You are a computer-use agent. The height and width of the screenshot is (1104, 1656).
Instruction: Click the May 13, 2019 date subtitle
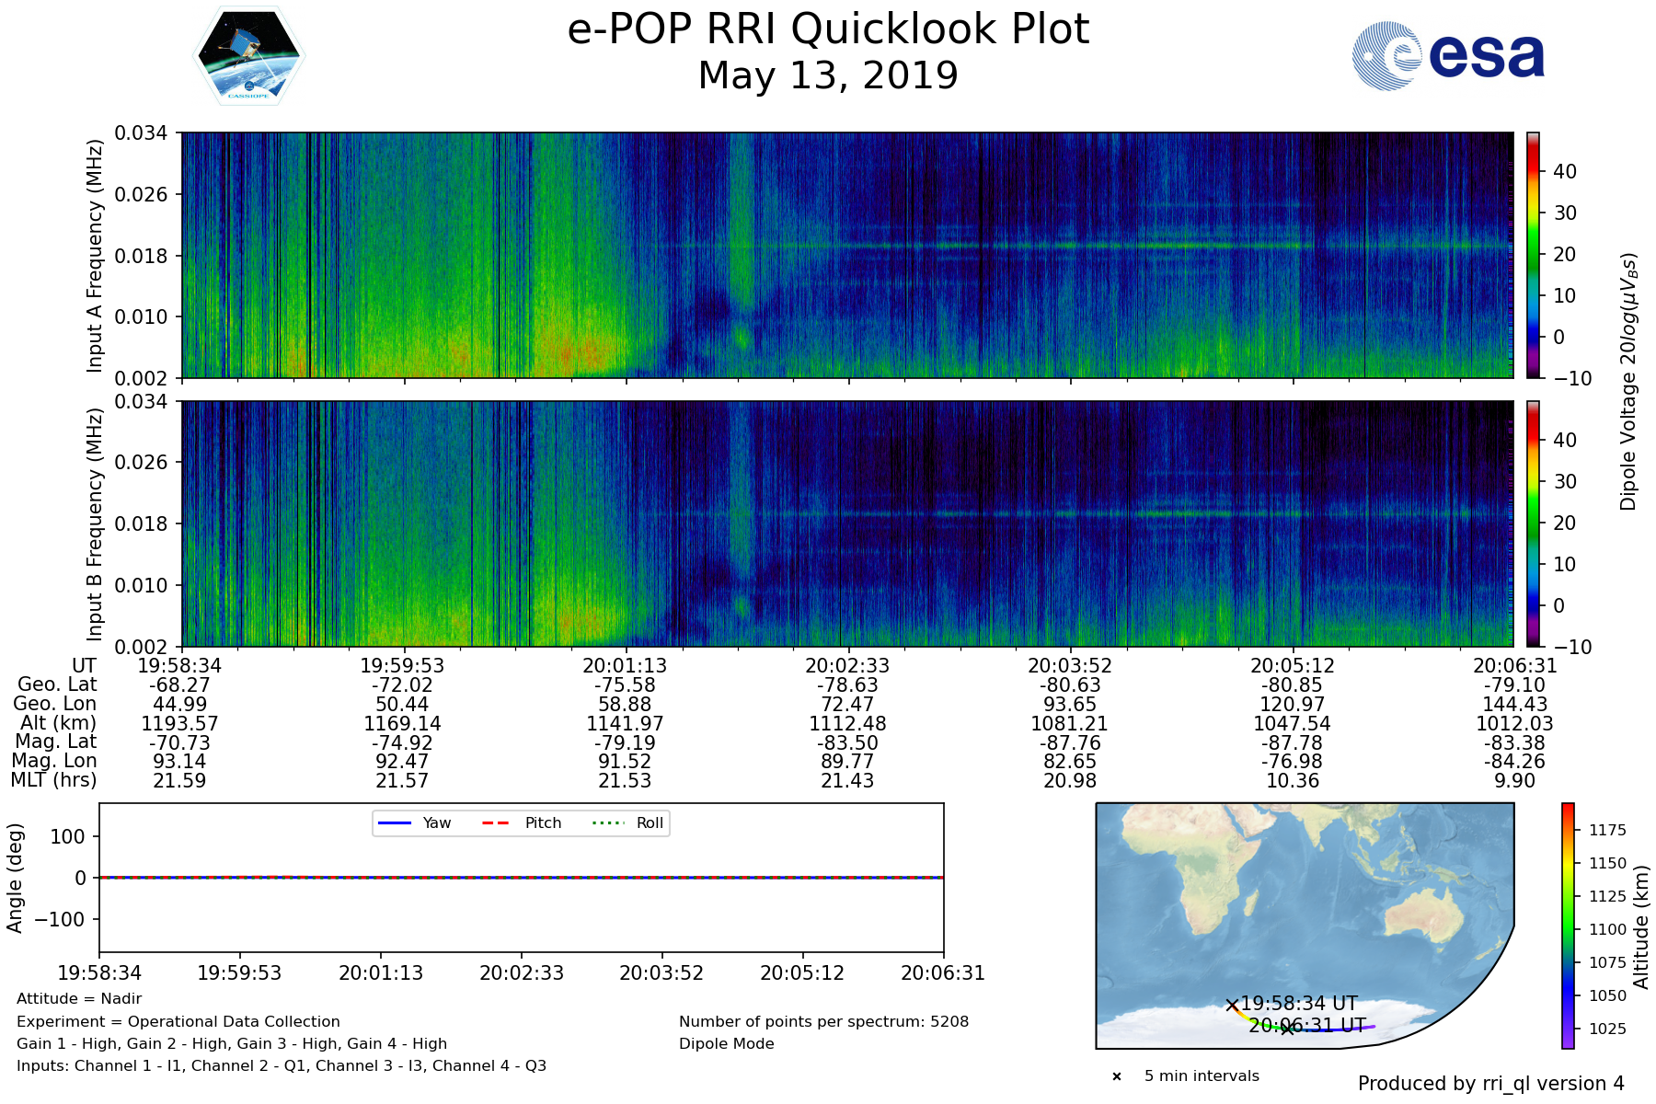pos(828,75)
